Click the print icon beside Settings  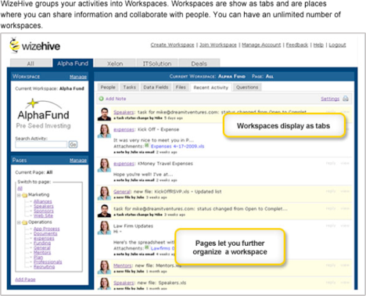point(346,99)
